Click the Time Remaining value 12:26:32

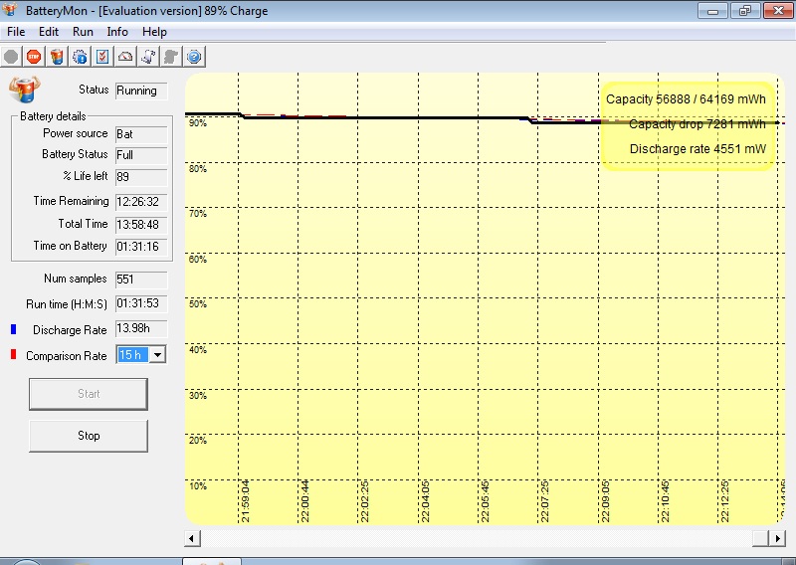141,202
